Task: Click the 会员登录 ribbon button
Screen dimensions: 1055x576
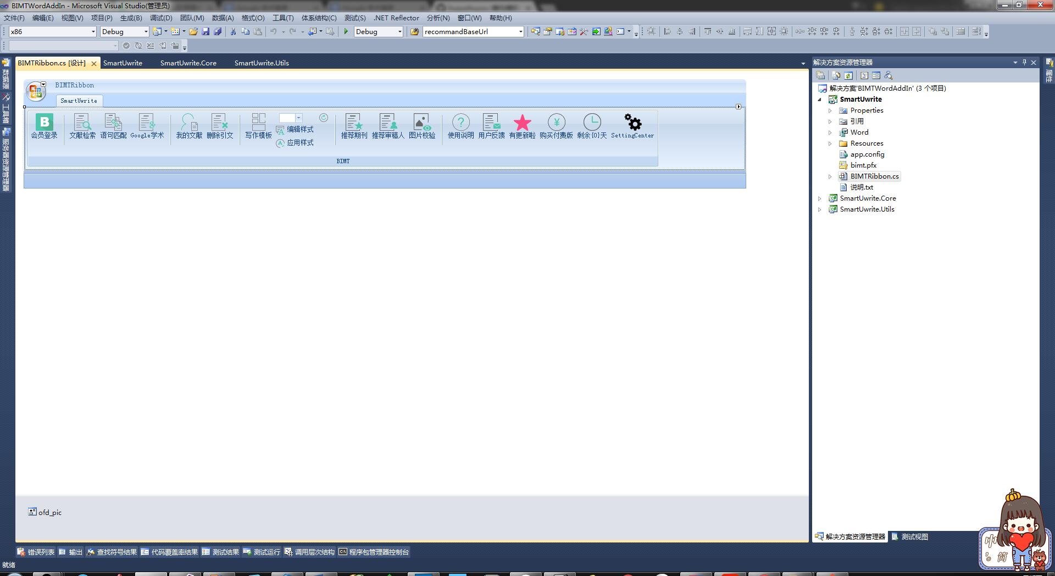Action: [44, 126]
